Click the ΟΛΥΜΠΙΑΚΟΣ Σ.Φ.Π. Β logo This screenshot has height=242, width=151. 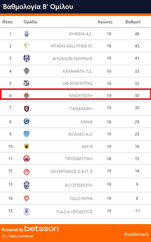tap(27, 171)
